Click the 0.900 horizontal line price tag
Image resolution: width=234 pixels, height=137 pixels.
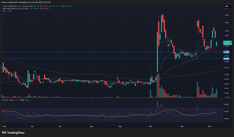point(225,59)
